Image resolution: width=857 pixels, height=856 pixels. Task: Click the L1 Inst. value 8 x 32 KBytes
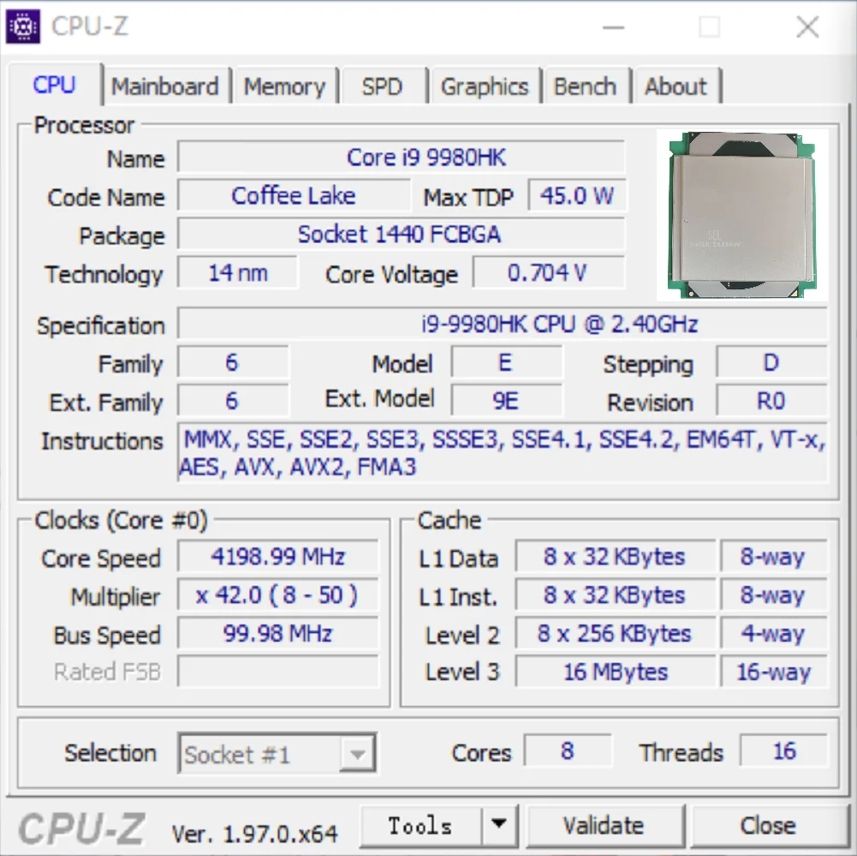[616, 595]
